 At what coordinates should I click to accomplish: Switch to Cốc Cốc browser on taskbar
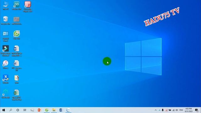click(47, 110)
